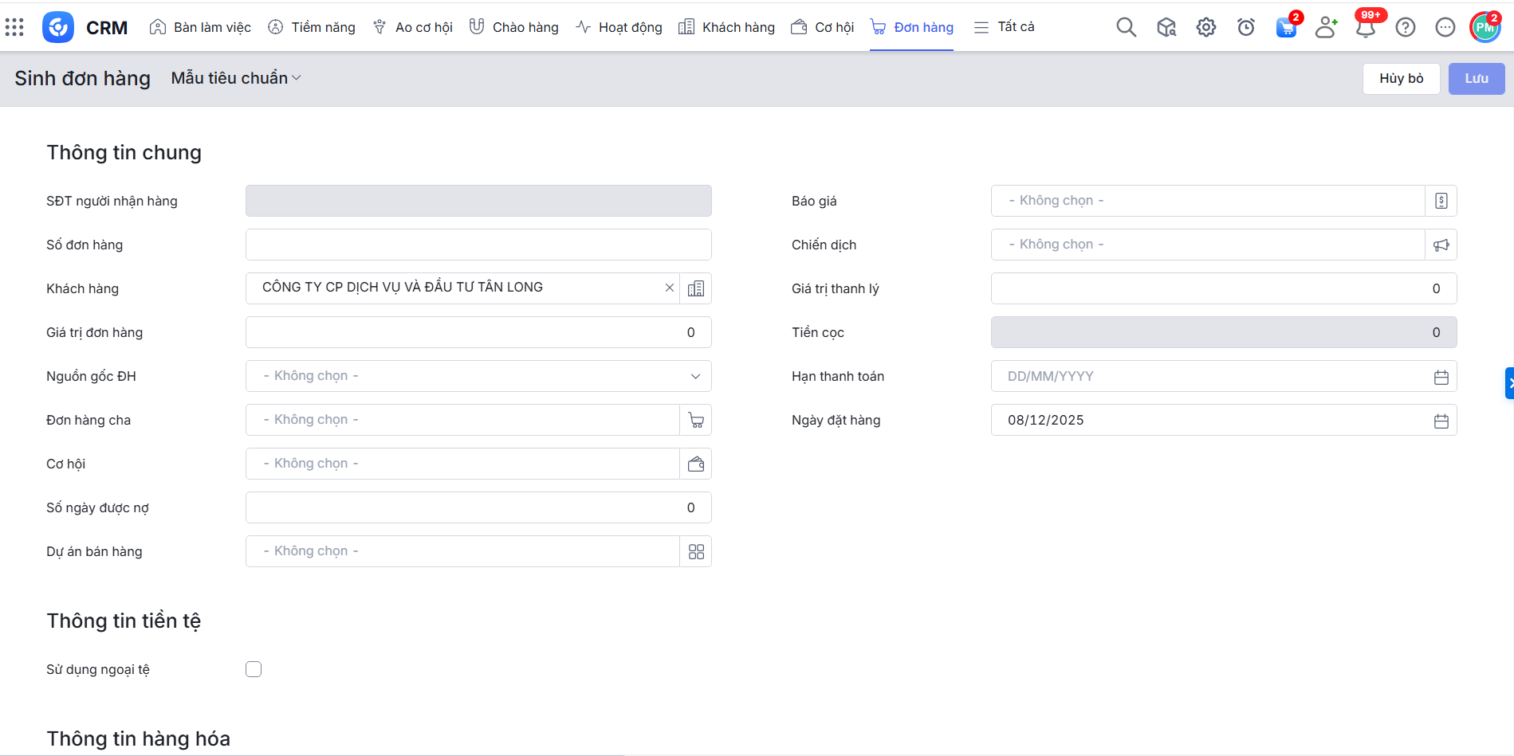Click the alarm clock reminder icon
This screenshot has height=756, width=1514.
(x=1245, y=27)
